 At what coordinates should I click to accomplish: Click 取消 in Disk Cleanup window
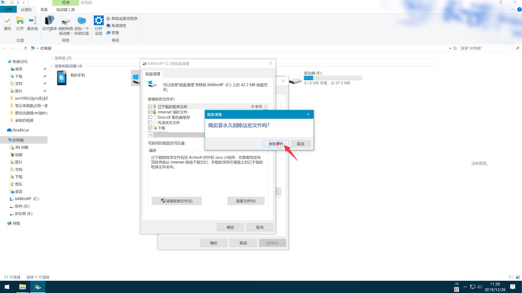click(260, 227)
